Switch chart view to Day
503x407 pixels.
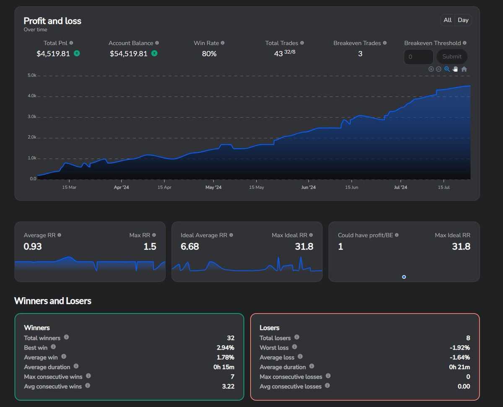(x=463, y=20)
